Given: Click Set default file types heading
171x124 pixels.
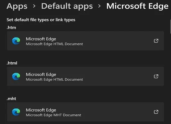Looking at the screenshot, I should point(41,20).
